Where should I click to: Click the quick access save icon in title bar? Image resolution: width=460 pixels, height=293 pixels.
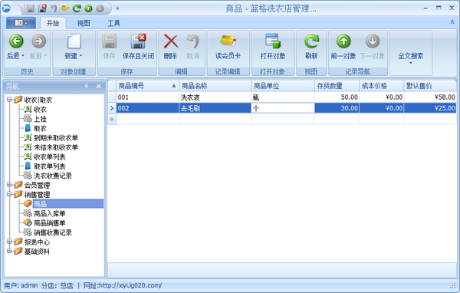(x=31, y=8)
